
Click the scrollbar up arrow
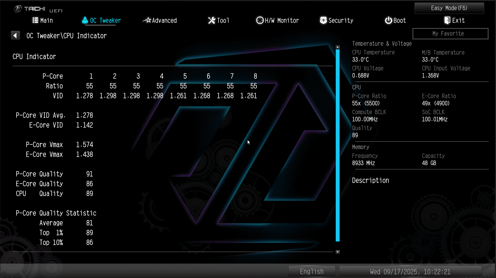338,47
